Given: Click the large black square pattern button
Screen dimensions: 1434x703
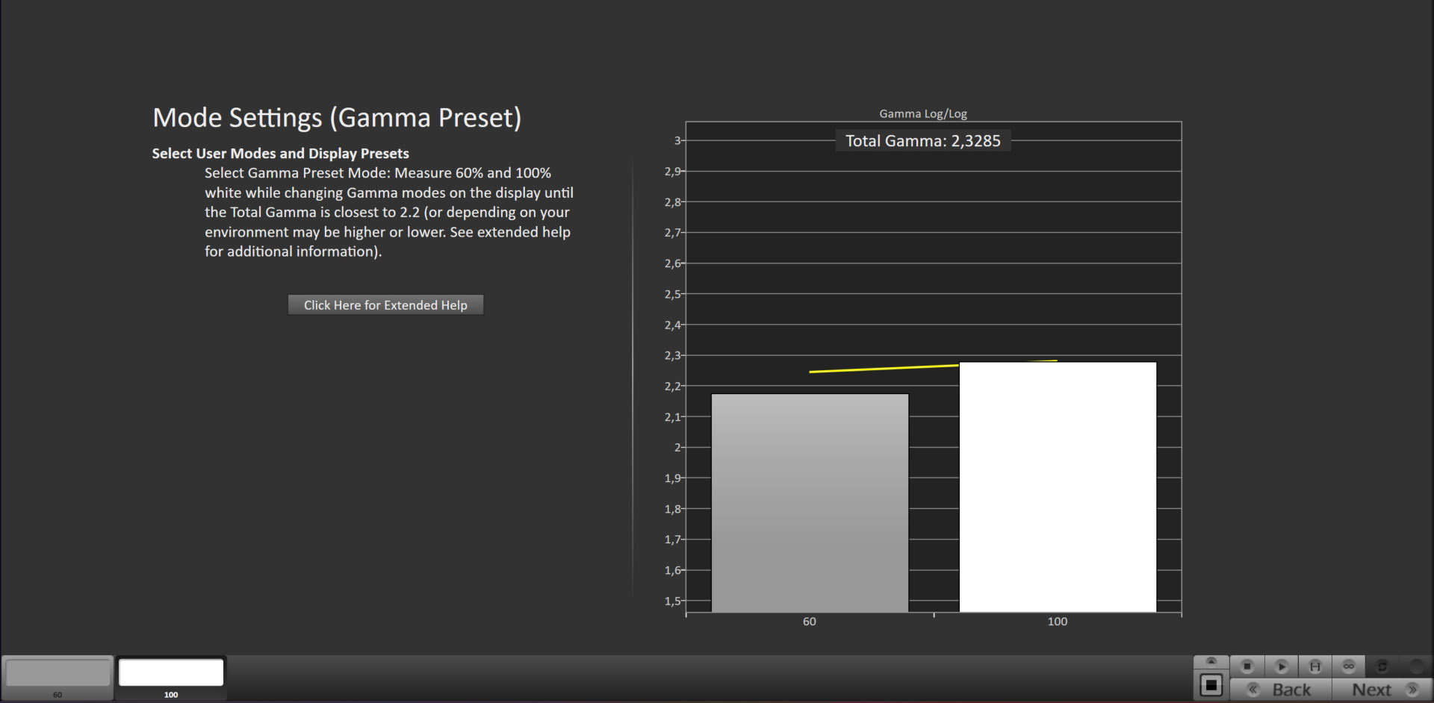Looking at the screenshot, I should pos(1211,685).
